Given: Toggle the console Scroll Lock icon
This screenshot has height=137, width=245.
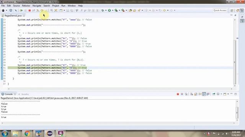Looking at the screenshot, I should 196,94.
